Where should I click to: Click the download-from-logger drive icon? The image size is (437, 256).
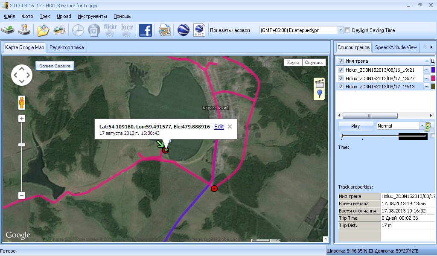8,30
